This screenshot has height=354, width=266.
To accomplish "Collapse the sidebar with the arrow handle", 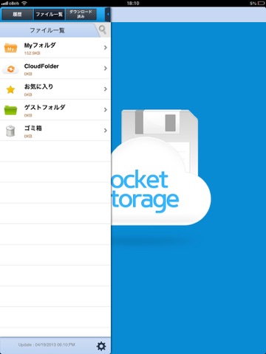I will [108, 14].
